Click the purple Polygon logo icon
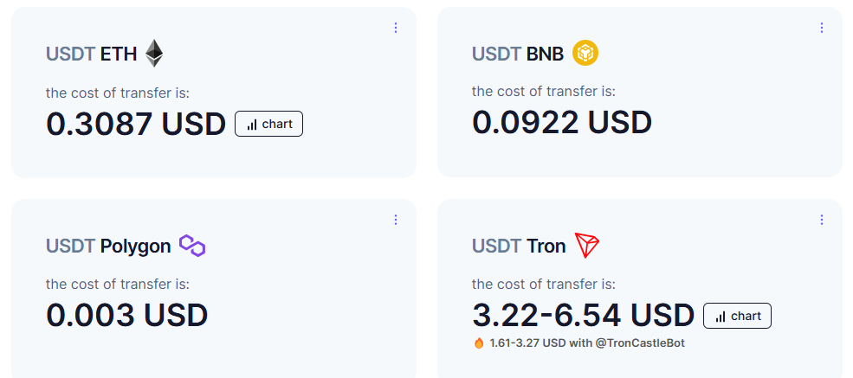The height and width of the screenshot is (378, 853). (x=192, y=246)
